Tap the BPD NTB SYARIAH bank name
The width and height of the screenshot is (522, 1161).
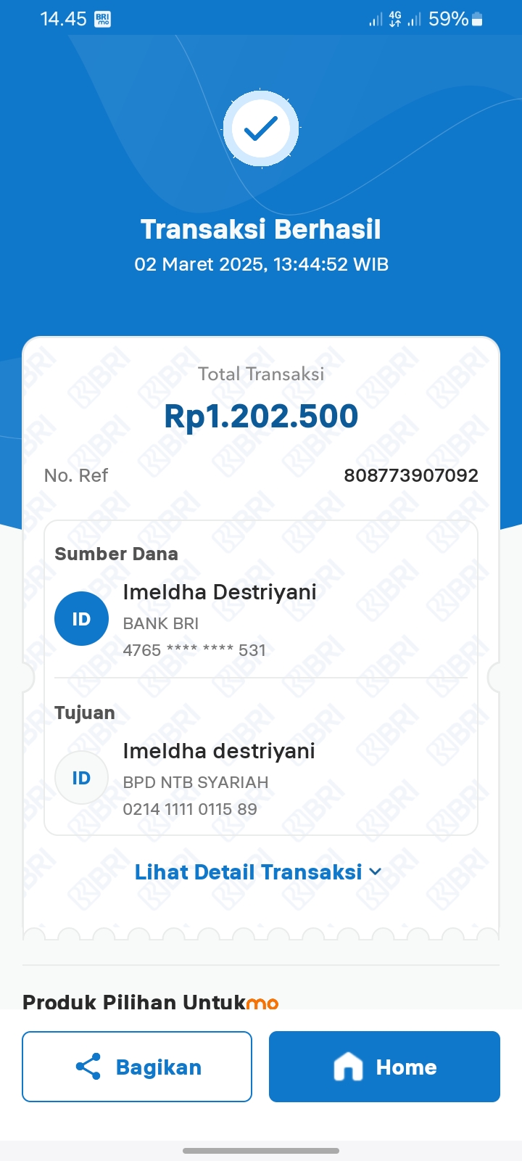[x=196, y=782]
